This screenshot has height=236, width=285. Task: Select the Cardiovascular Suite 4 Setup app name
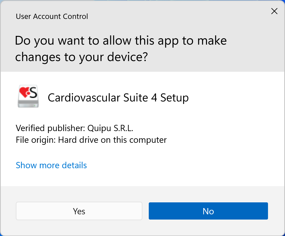118,97
